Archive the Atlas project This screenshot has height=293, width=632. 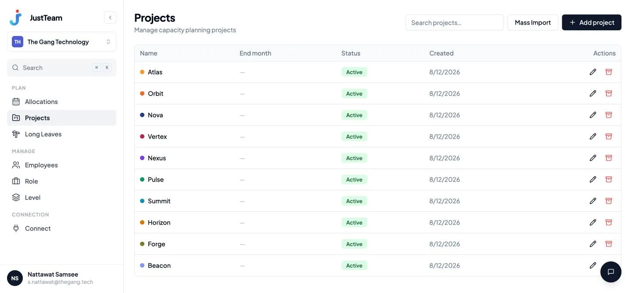point(609,72)
